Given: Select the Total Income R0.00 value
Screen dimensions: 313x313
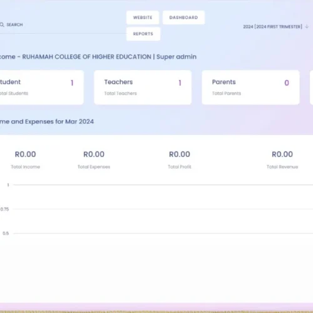Looking at the screenshot, I should coord(26,155).
